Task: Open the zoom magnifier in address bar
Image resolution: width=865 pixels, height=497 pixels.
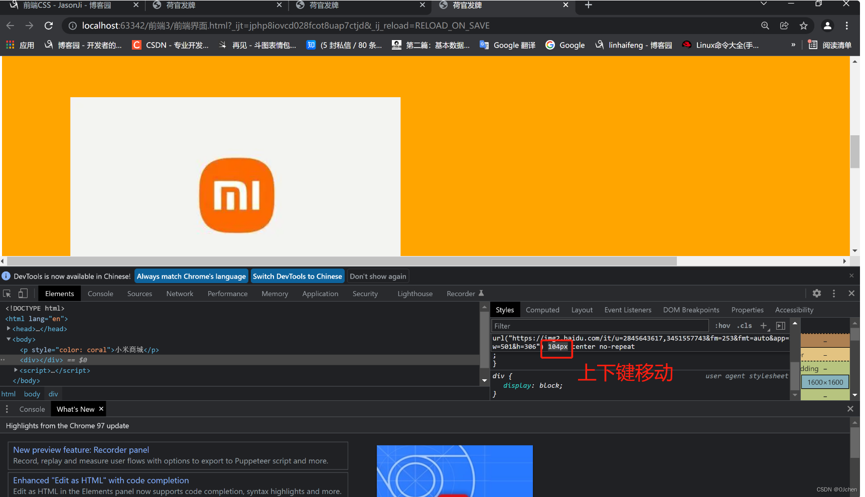Action: [765, 26]
